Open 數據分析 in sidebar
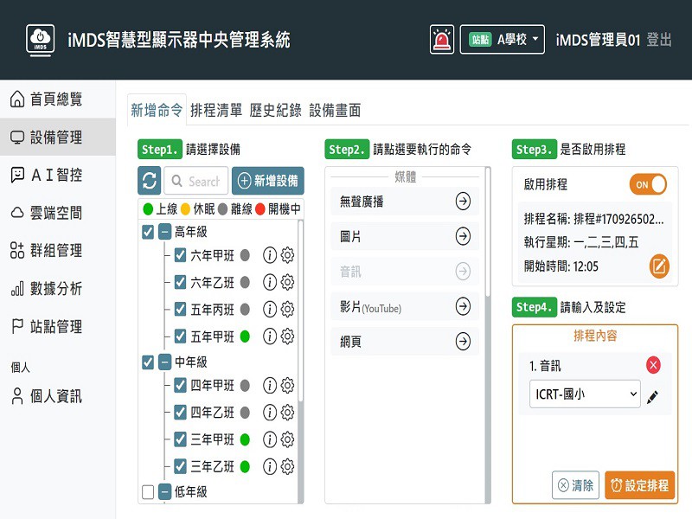The width and height of the screenshot is (692, 519). [56, 289]
